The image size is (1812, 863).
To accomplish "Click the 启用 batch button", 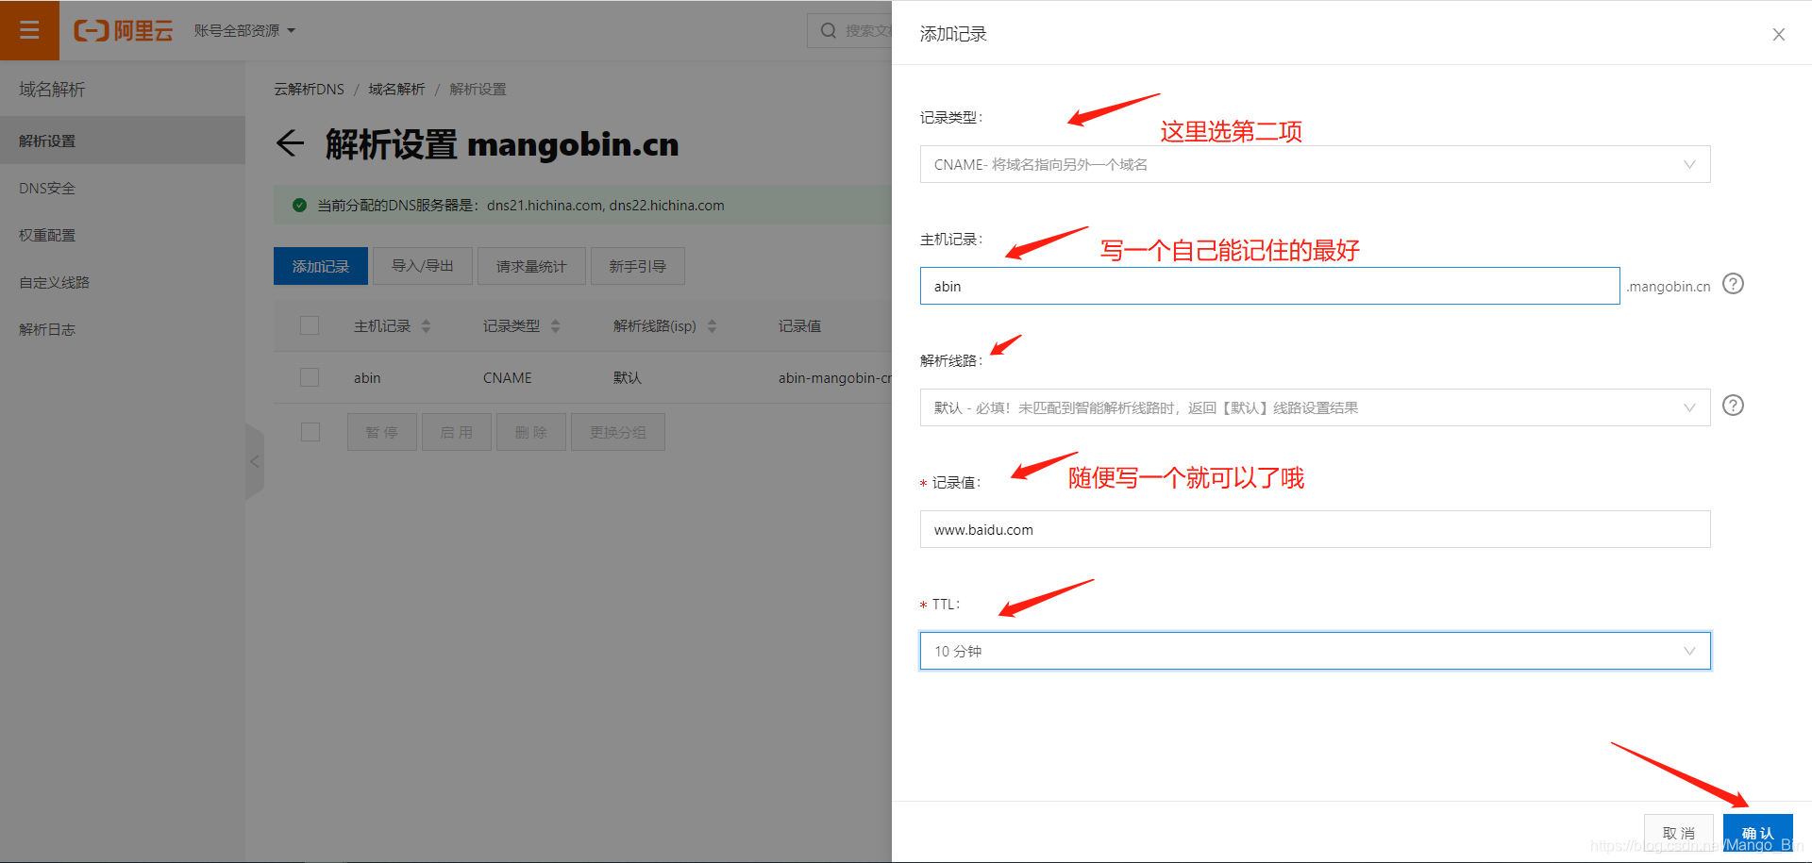I will pos(456,432).
